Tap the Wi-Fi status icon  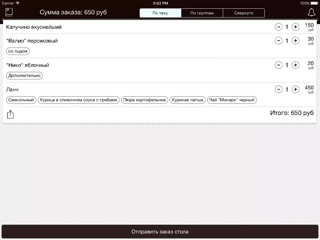pos(17,3)
